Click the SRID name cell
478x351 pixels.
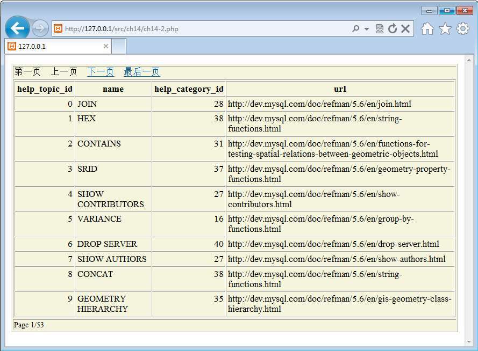(113, 174)
